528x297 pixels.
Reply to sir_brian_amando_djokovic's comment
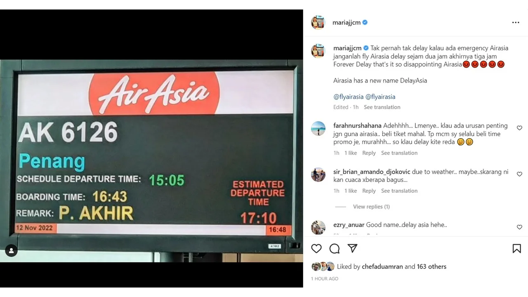[369, 191]
